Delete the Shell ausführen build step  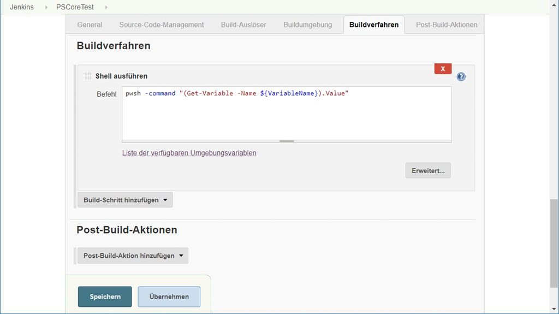443,69
